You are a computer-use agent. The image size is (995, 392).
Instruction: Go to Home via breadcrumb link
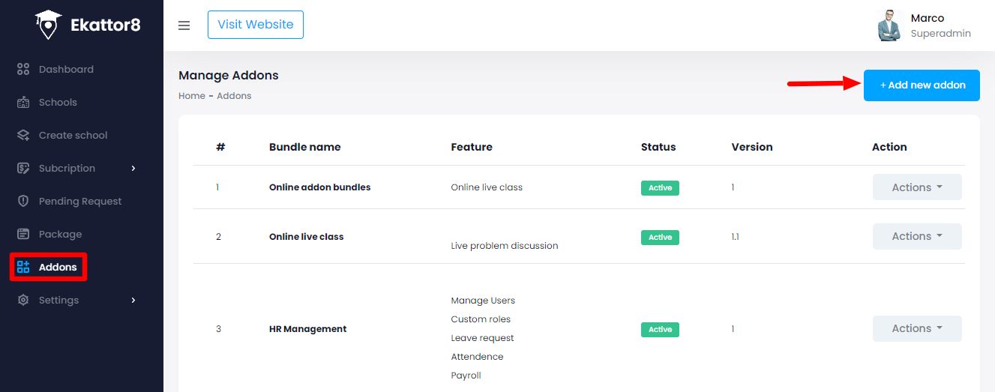[x=191, y=96]
